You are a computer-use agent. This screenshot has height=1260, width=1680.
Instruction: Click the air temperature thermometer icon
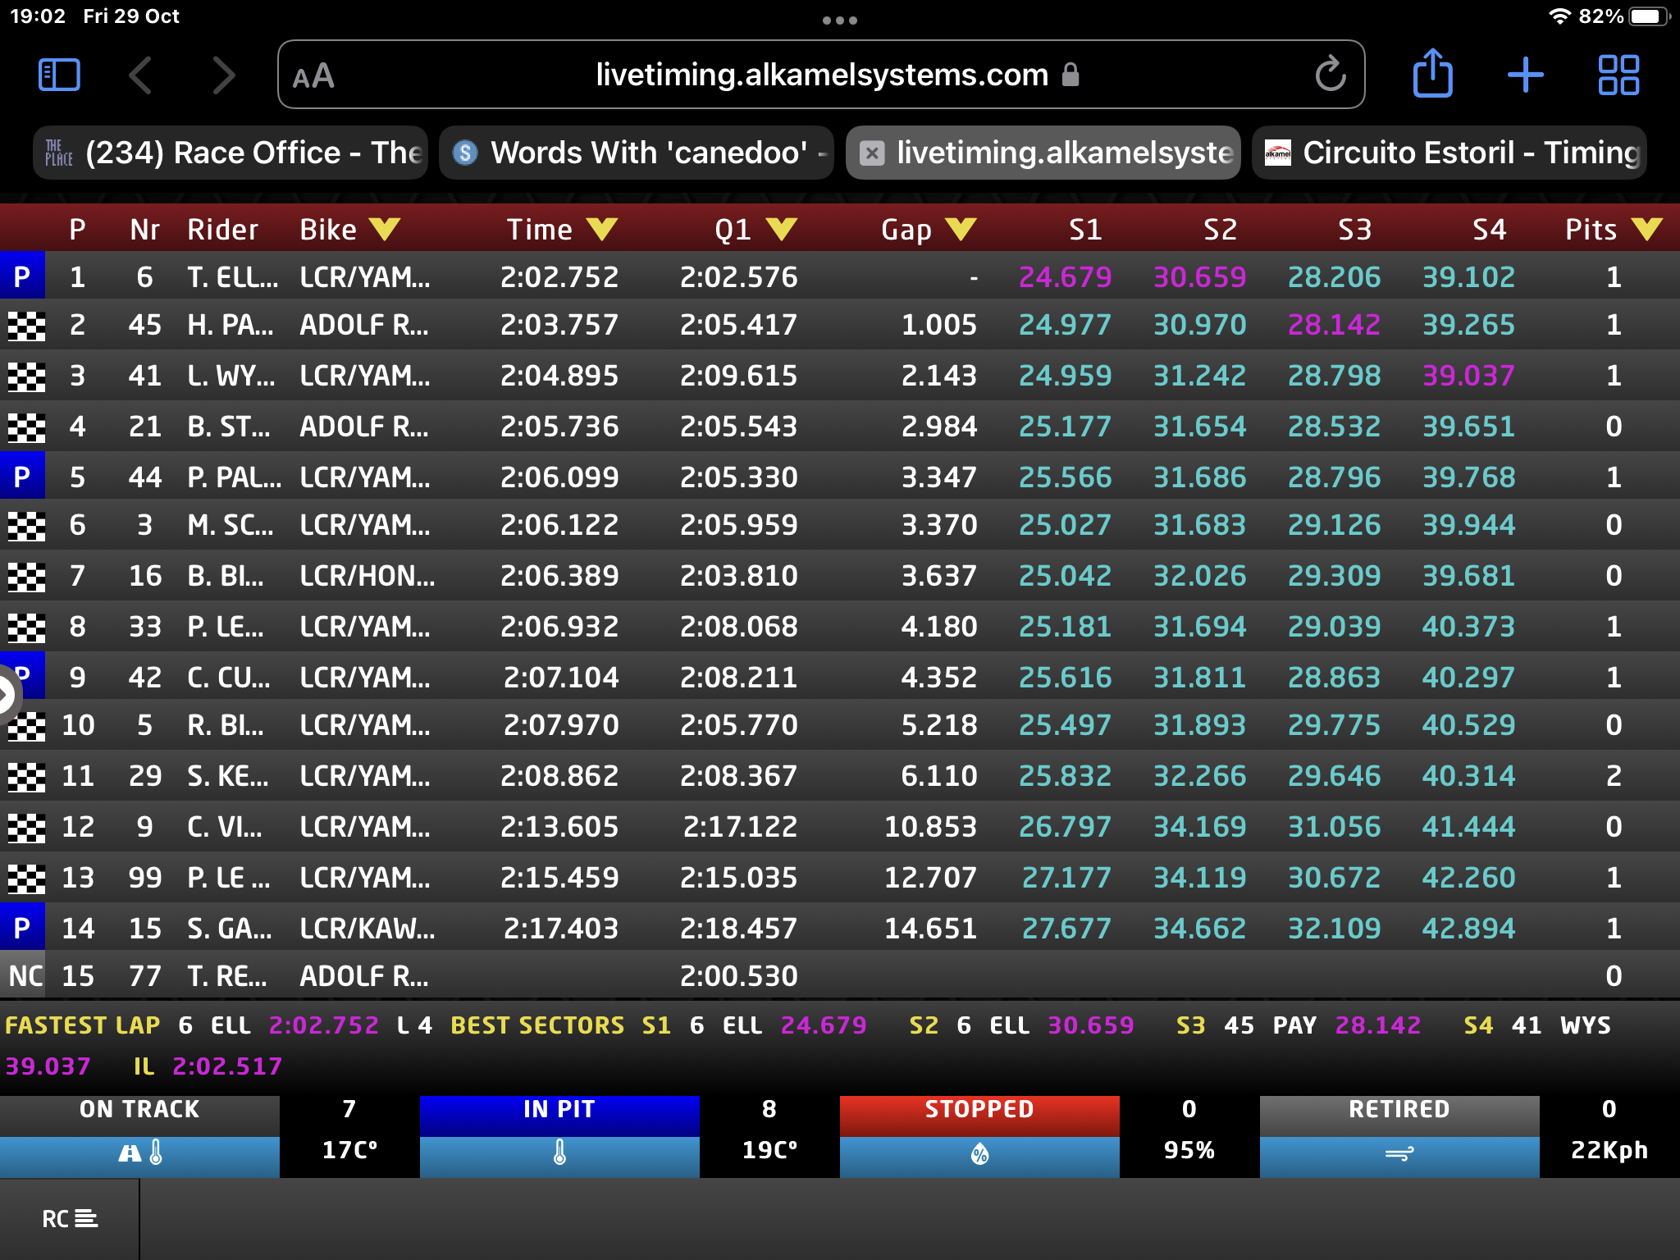click(559, 1153)
